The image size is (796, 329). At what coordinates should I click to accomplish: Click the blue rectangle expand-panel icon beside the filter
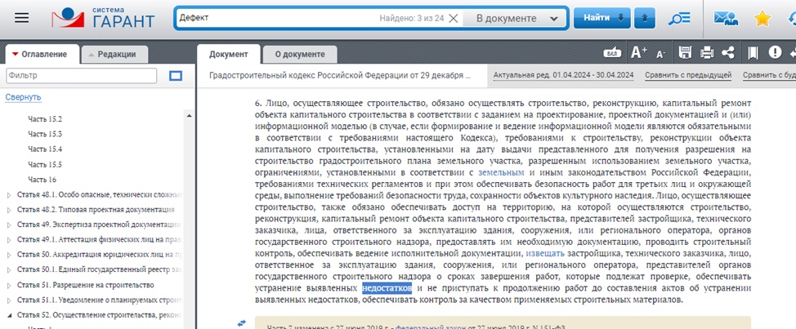(176, 76)
